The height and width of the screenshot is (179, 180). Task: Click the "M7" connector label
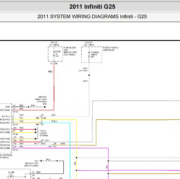[50, 147]
